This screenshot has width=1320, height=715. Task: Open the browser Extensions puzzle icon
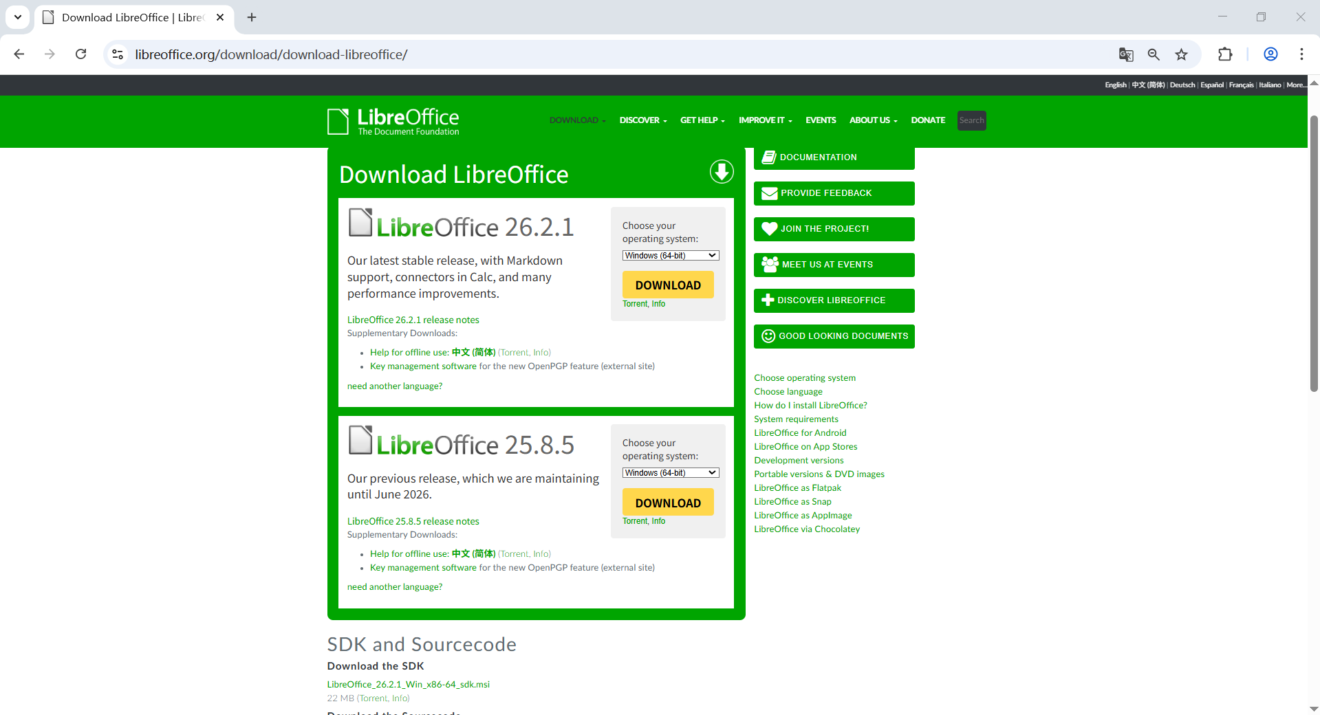coord(1225,54)
